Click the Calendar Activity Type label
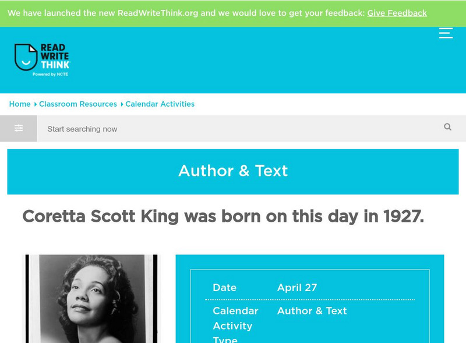 (x=234, y=325)
